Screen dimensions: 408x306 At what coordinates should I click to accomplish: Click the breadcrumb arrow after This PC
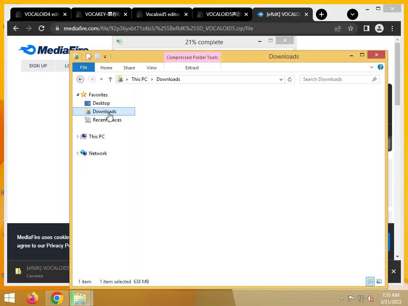pos(152,79)
